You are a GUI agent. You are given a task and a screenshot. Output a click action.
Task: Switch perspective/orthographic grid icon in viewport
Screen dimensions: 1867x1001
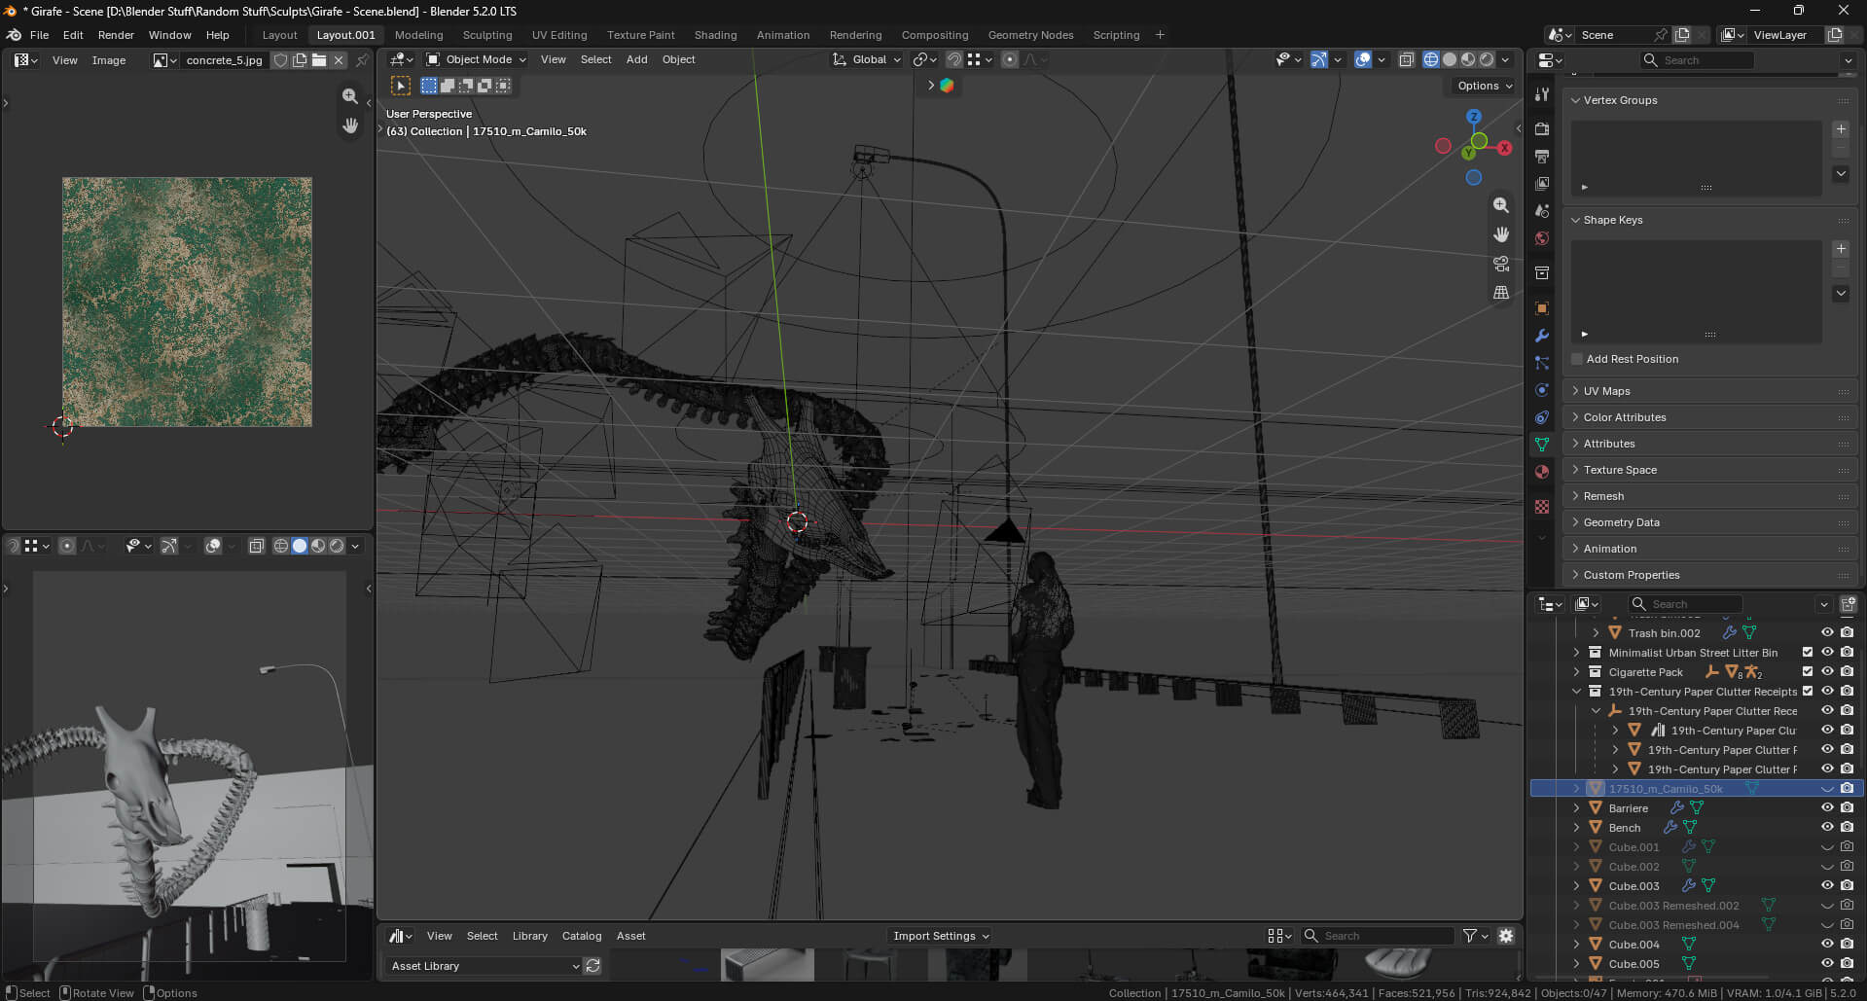tap(1501, 292)
